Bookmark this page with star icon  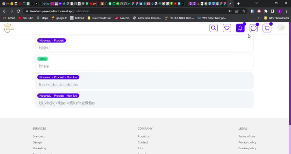[244, 11]
